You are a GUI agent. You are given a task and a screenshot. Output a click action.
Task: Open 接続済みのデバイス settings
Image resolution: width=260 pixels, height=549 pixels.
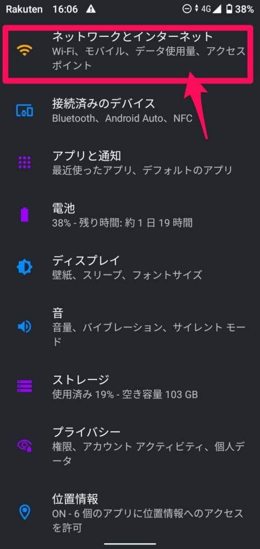[x=130, y=110]
